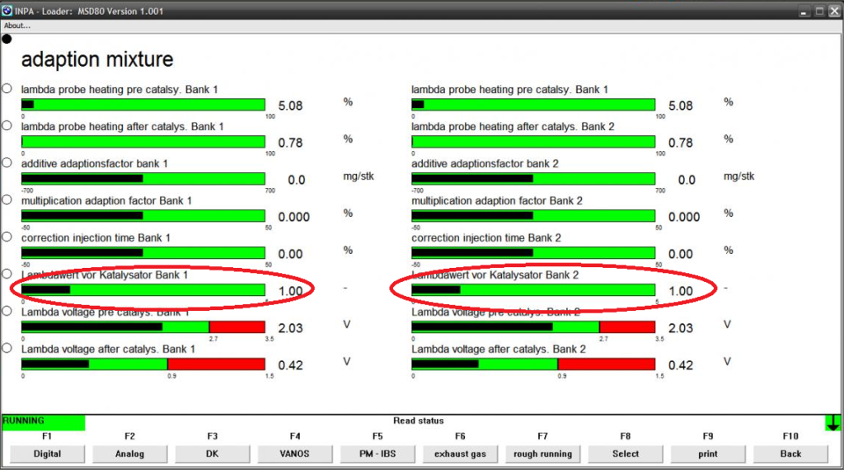Image resolution: width=844 pixels, height=470 pixels.
Task: Click correction injection time Bank 2 bar gauge
Action: 533,253
